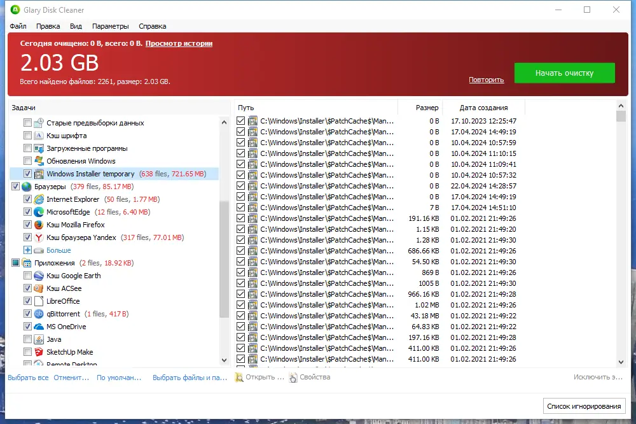Expand the Больше item with plus sign
Screen dimensions: 636x424
(27, 250)
